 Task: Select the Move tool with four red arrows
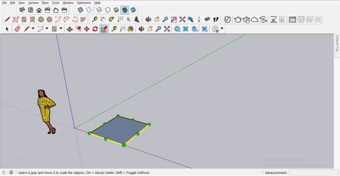(87, 29)
